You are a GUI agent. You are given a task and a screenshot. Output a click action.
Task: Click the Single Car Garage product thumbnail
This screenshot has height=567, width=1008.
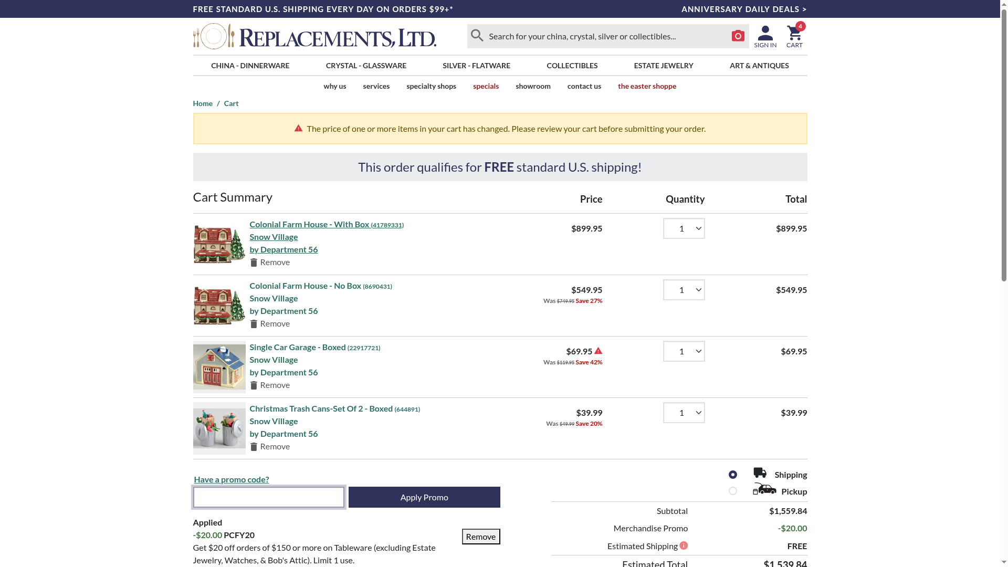(219, 367)
